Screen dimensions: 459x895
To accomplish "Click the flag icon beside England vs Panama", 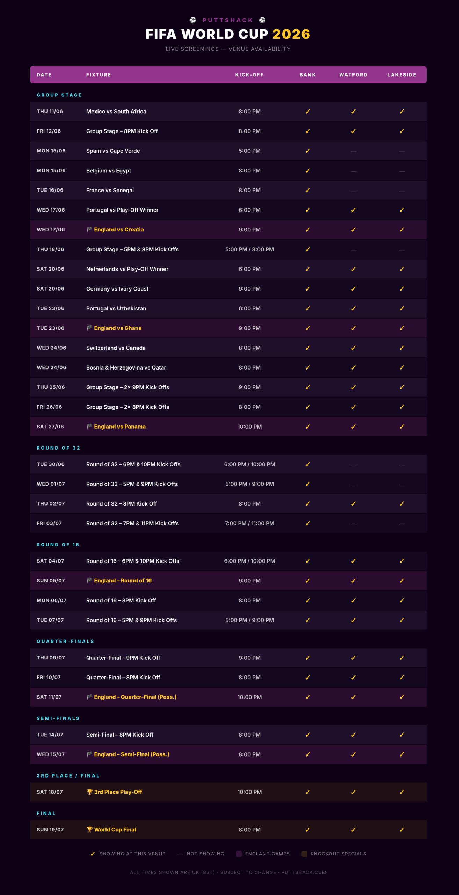I will pos(89,427).
